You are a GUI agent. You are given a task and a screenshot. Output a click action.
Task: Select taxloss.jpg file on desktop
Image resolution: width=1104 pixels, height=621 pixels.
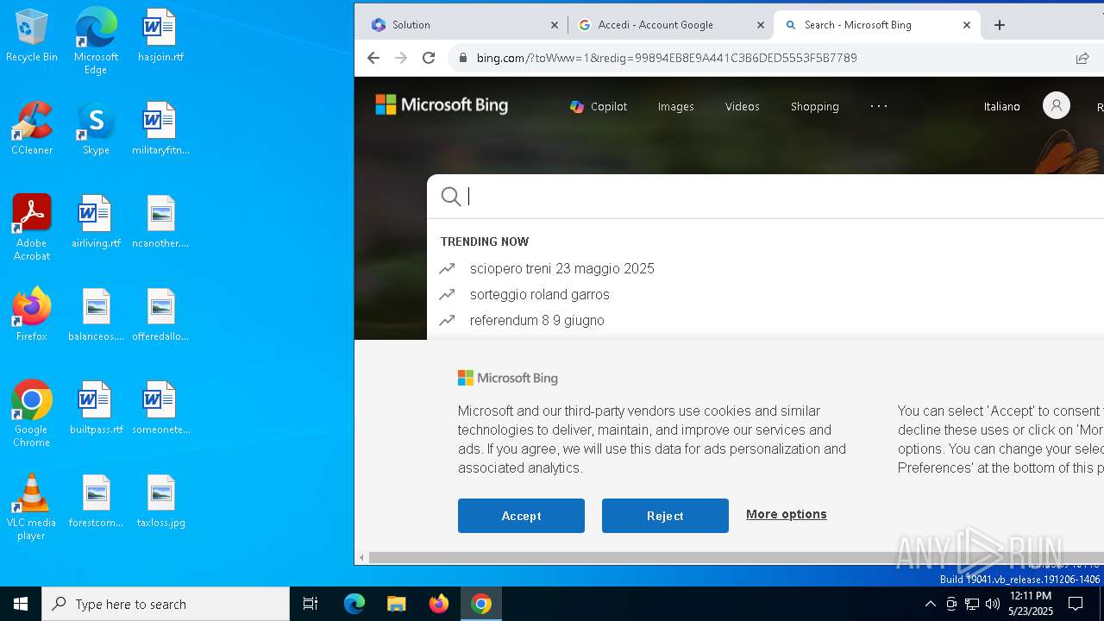(x=160, y=501)
